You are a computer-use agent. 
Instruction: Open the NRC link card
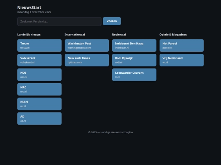(x=39, y=89)
